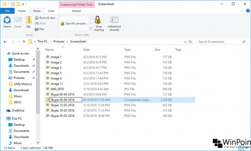Click the Share ribbon icon
This screenshot has height=151, width=251.
tap(7, 22)
